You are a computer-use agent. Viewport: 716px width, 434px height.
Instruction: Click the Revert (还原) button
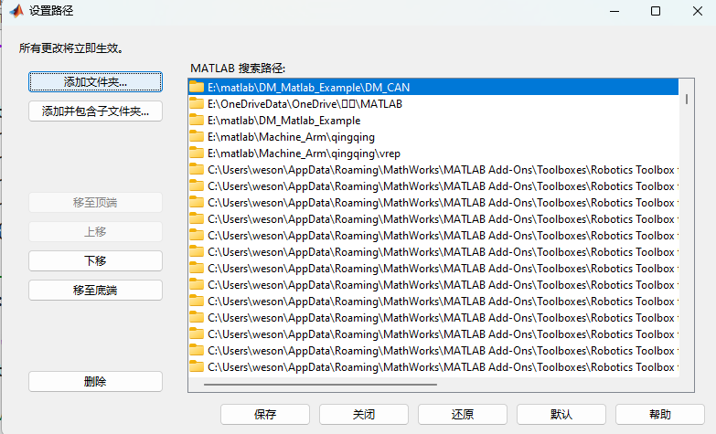click(x=463, y=415)
